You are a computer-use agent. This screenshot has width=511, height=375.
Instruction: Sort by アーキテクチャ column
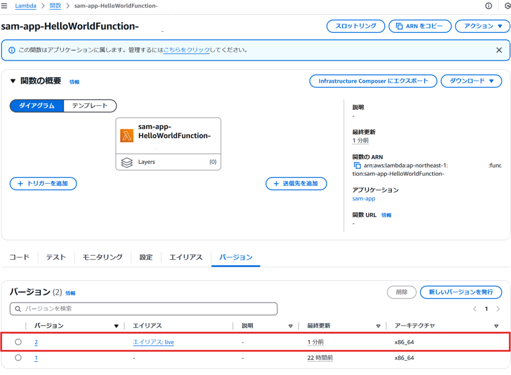pos(497,326)
